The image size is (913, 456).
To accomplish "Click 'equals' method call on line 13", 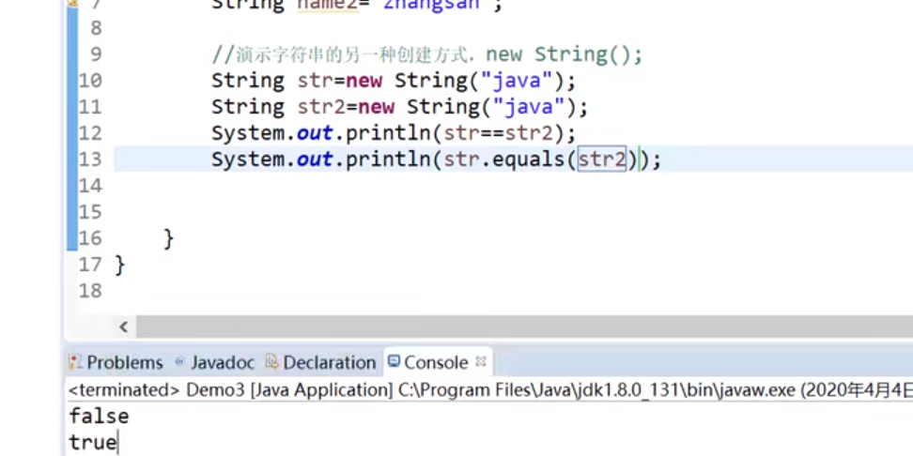I will click(x=529, y=159).
